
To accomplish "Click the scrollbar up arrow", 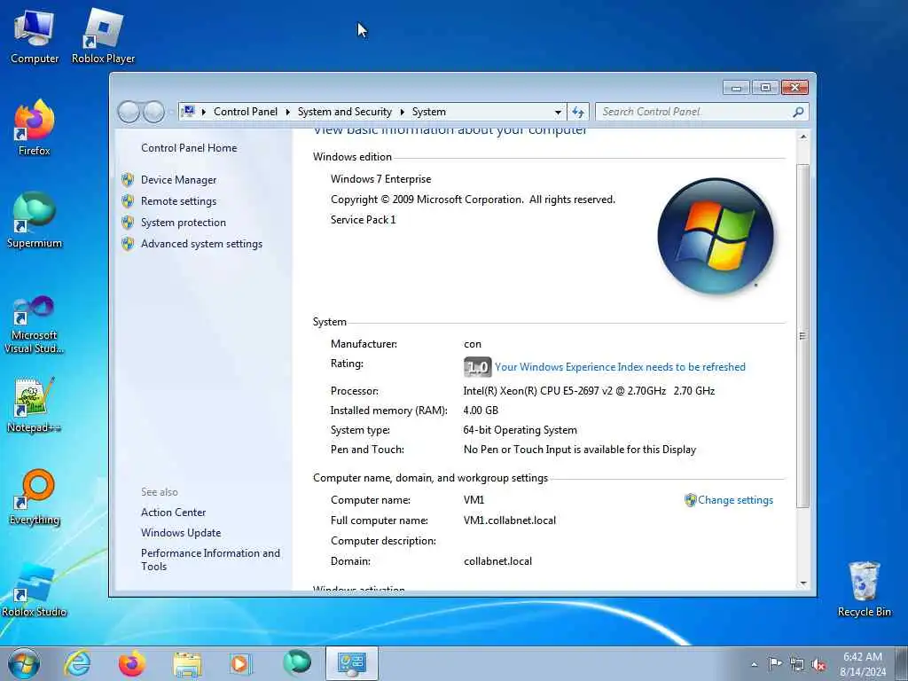I will 802,137.
